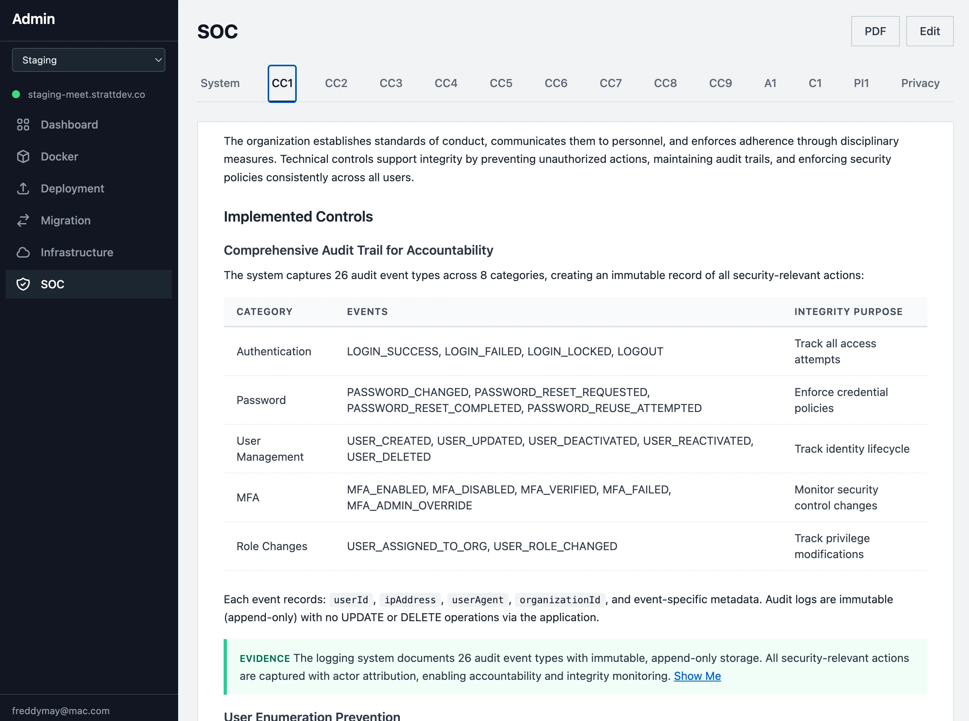Select the Privacy tab
This screenshot has height=721, width=969.
pyautogui.click(x=920, y=83)
